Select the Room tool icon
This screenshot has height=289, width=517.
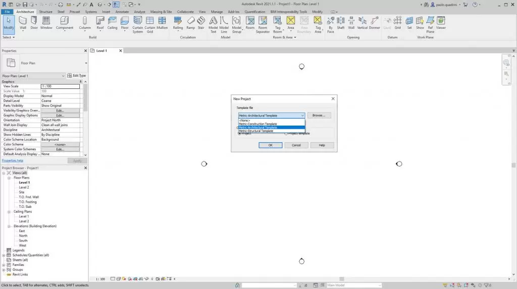(250, 22)
